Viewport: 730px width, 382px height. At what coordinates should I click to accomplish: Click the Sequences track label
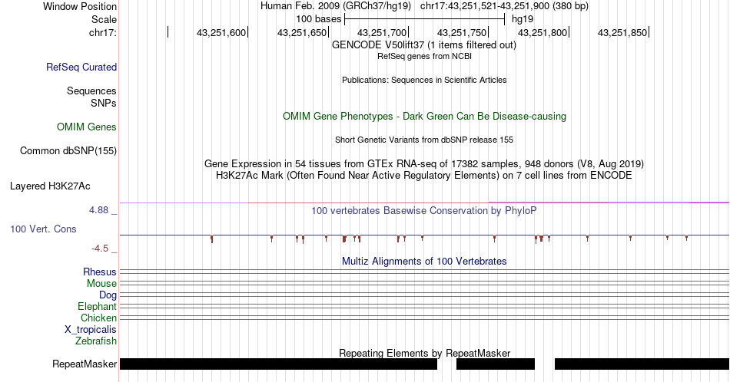coord(91,91)
